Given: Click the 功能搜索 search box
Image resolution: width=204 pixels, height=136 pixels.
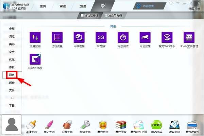Looking at the screenshot, I should tap(150, 6).
